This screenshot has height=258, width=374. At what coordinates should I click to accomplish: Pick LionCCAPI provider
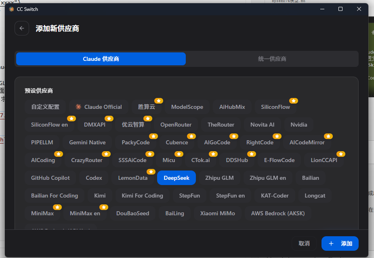pyautogui.click(x=324, y=160)
